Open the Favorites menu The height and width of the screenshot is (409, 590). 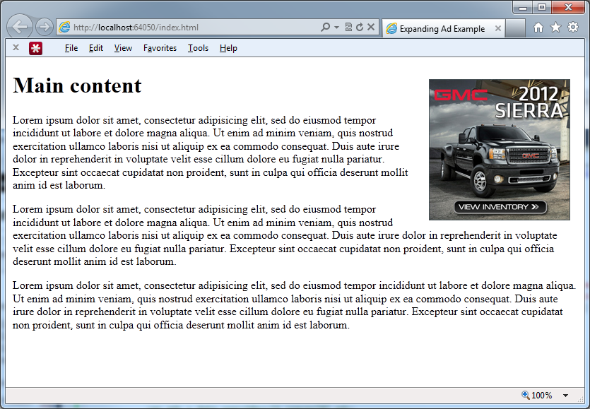pyautogui.click(x=160, y=48)
